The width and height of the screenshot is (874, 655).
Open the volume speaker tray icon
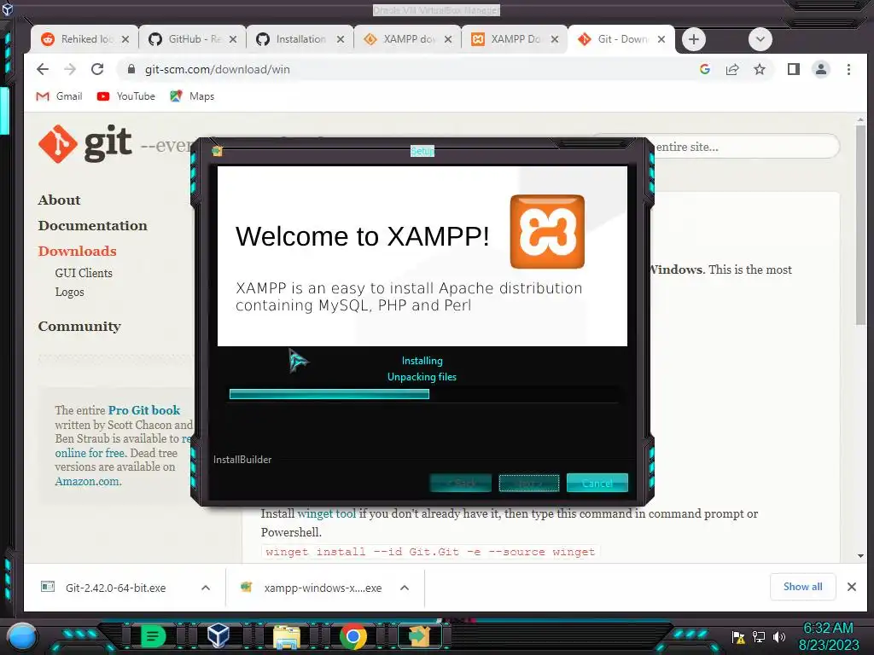(778, 637)
